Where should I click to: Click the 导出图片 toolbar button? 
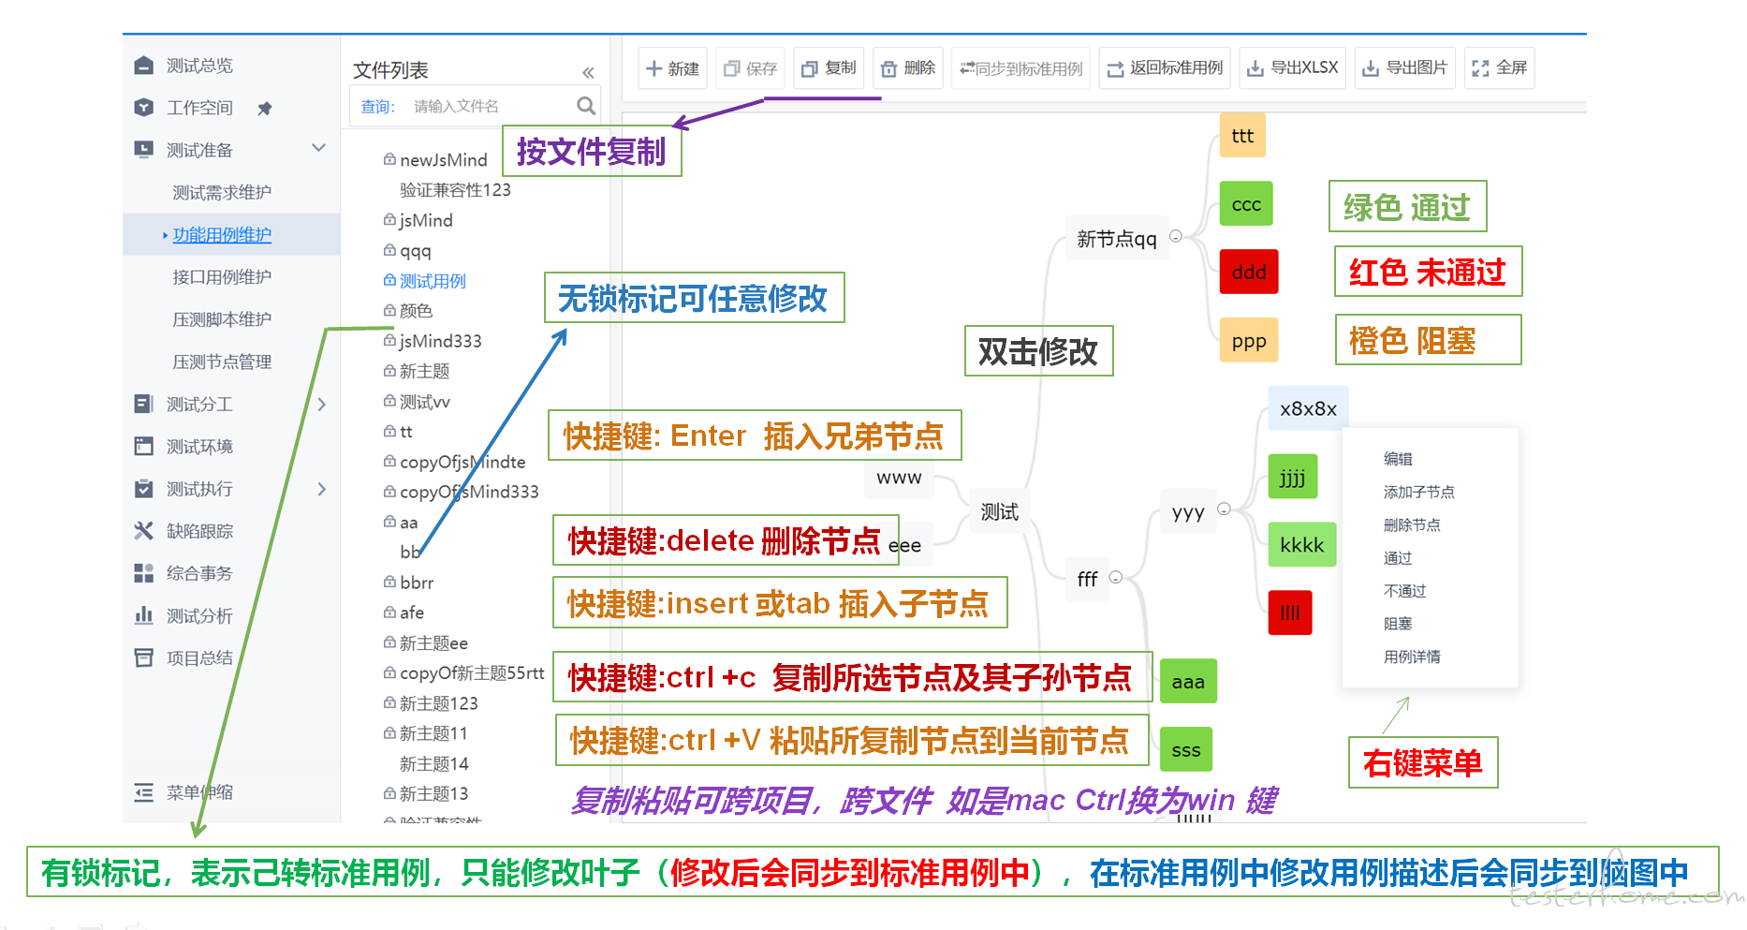click(x=1405, y=68)
